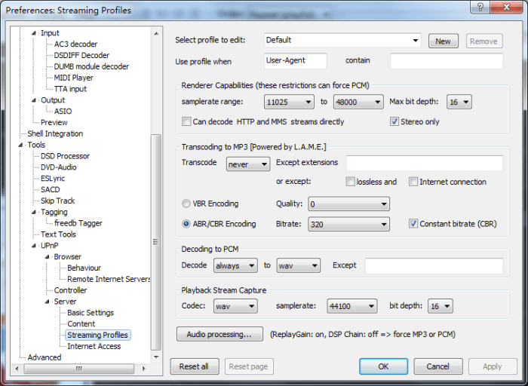Collapse the Input tree node
Viewport: 528px width, 386px height.
34,33
